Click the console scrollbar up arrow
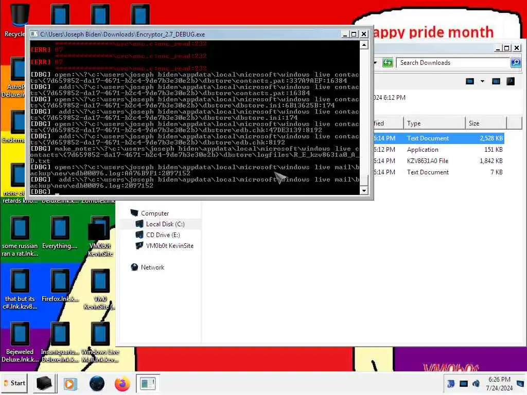The height and width of the screenshot is (395, 527). pos(364,45)
